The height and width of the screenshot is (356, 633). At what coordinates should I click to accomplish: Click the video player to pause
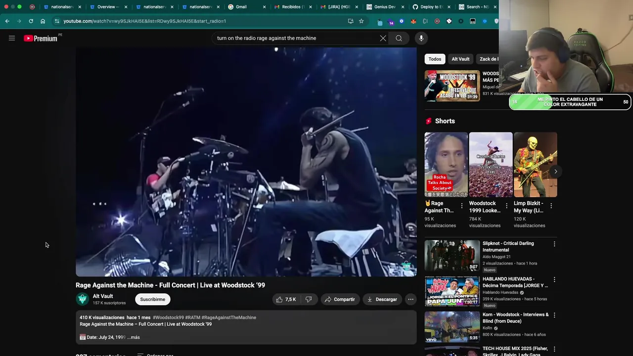click(246, 162)
